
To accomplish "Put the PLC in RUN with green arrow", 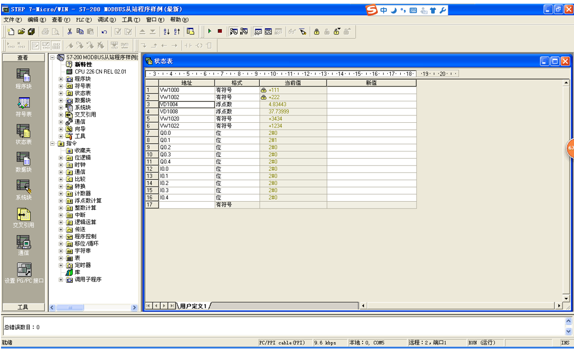I will click(210, 31).
